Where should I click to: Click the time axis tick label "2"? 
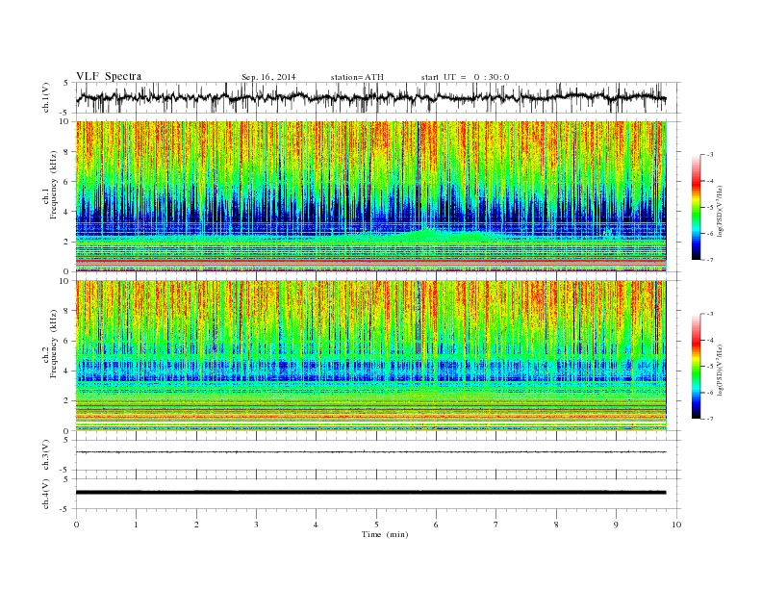(196, 525)
